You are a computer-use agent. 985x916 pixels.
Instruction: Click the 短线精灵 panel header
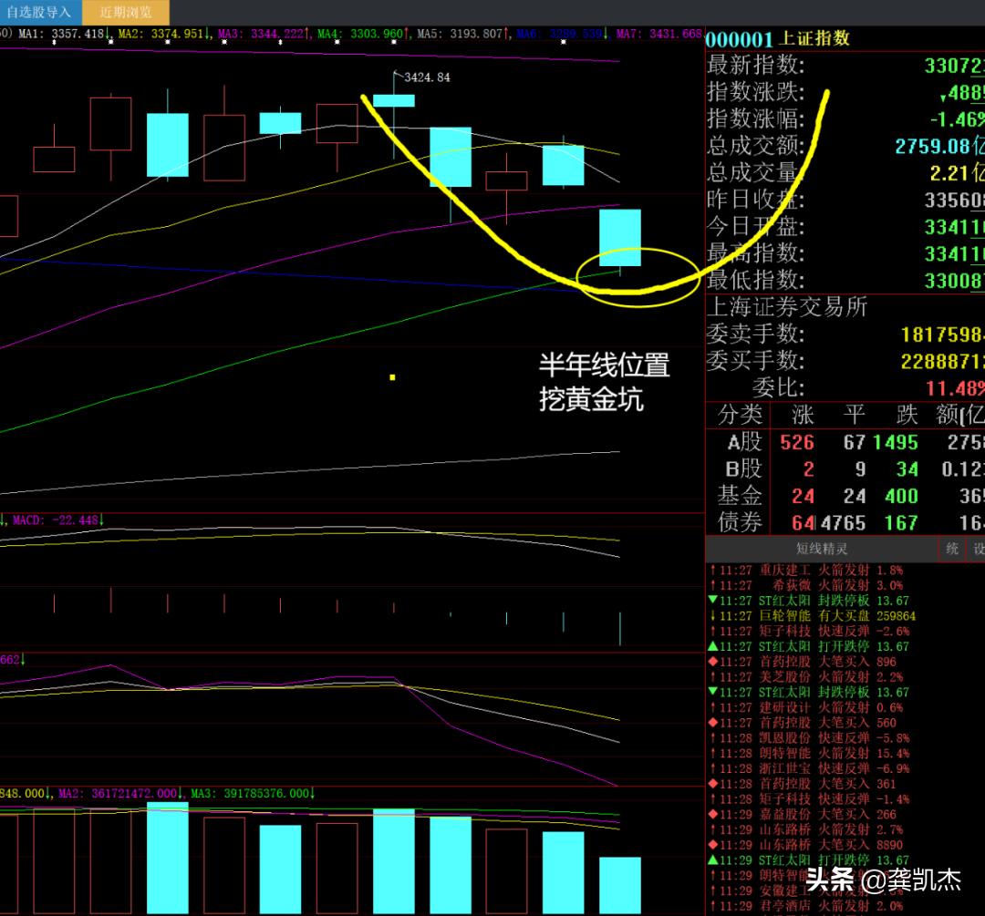point(821,549)
